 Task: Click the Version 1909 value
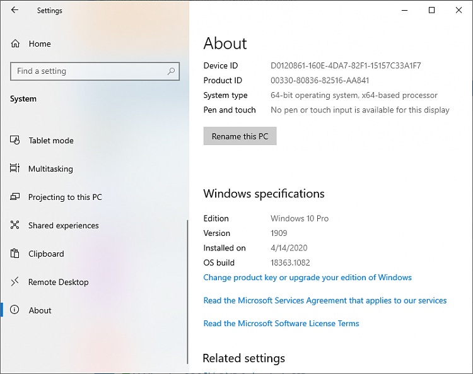279,233
